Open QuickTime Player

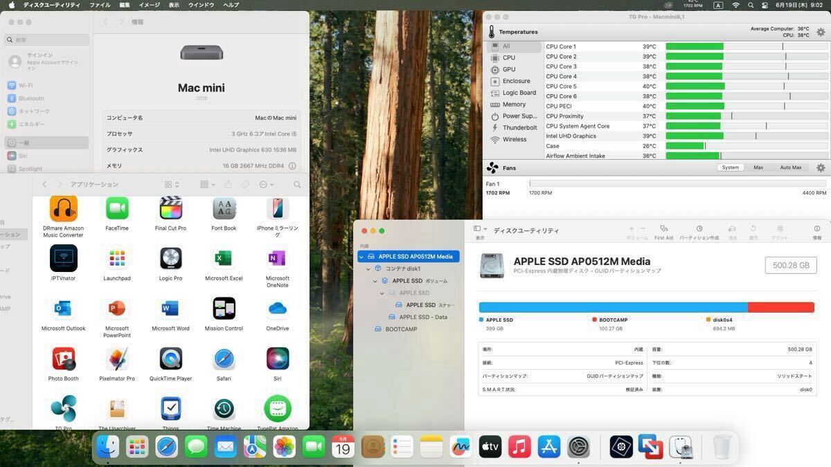(170, 358)
